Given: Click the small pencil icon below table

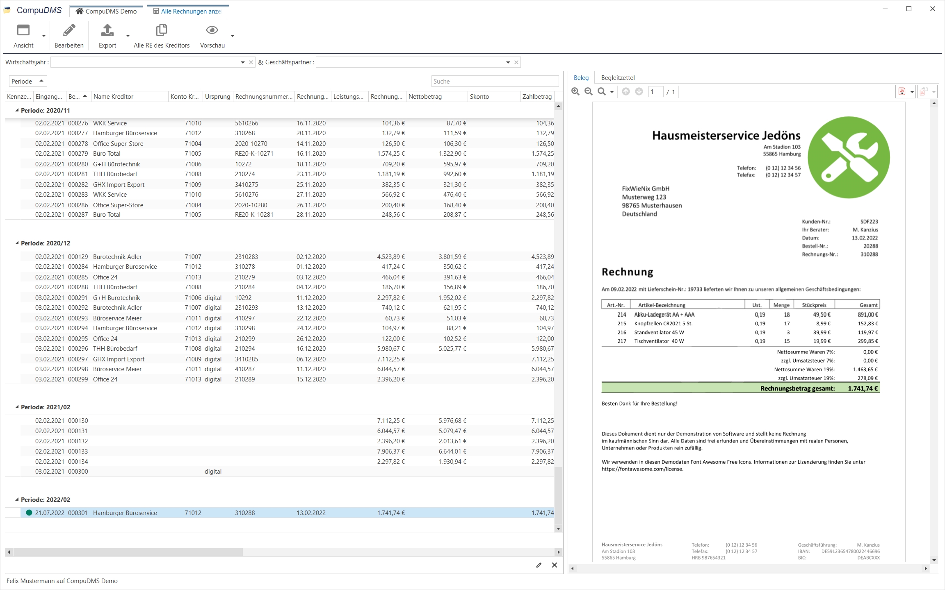Looking at the screenshot, I should coord(539,565).
